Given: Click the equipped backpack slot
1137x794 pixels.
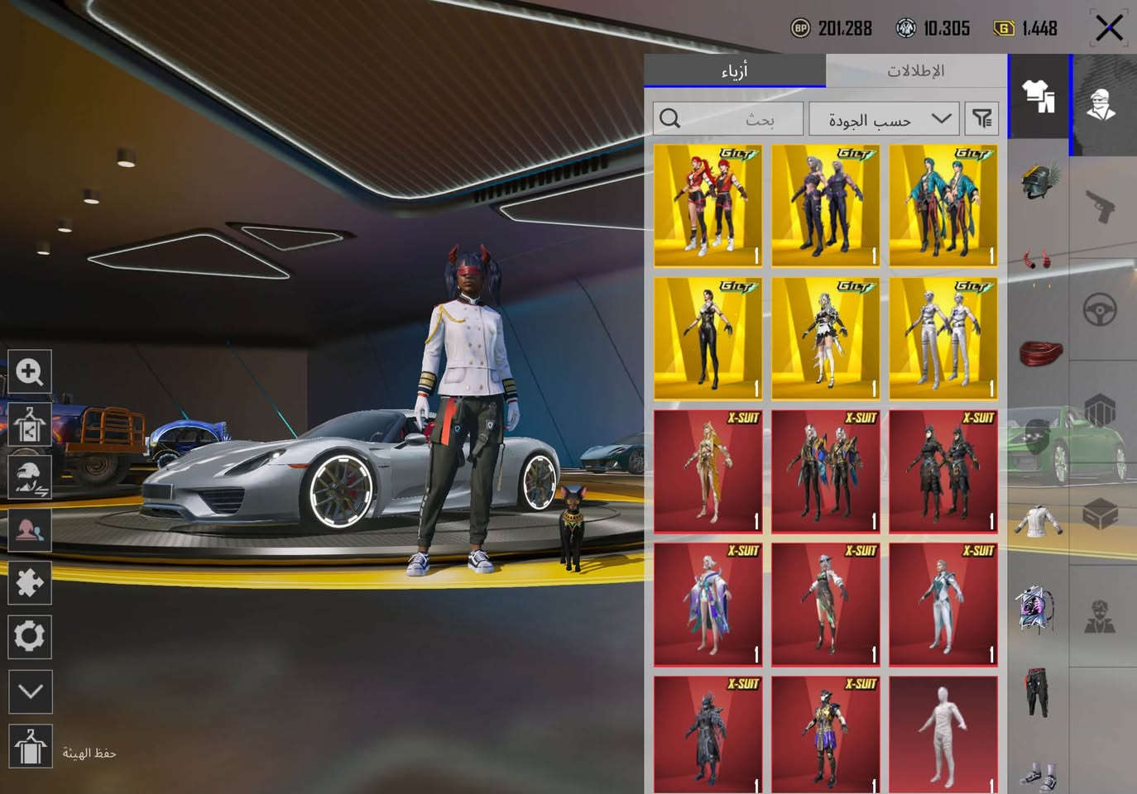Looking at the screenshot, I should 1037,608.
